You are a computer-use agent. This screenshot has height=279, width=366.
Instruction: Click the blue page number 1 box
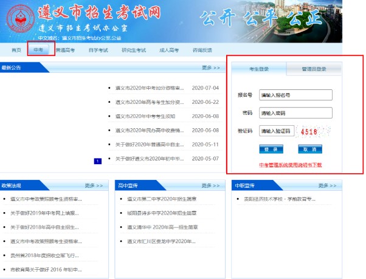click(97, 161)
